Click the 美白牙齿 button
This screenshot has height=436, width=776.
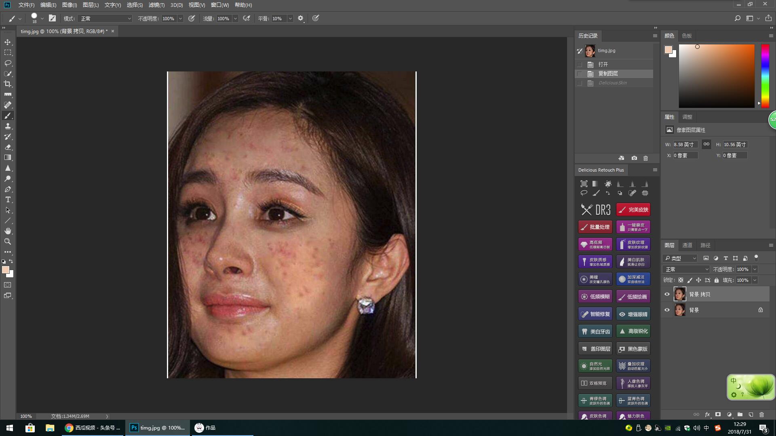click(x=595, y=331)
